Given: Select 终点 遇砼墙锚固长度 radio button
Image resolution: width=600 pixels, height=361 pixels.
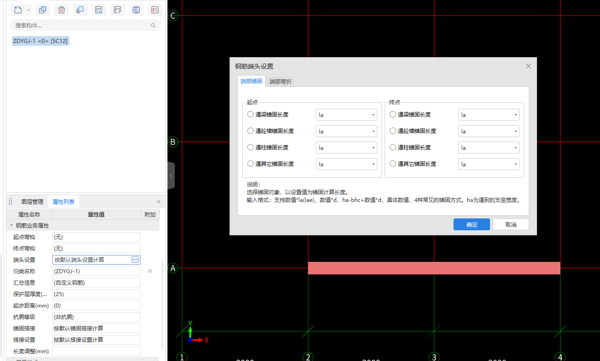Looking at the screenshot, I should pos(393,131).
